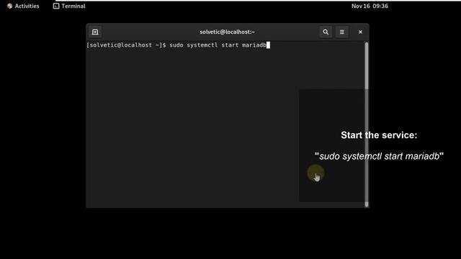Screen dimensions: 461x259
Task: Open the terminal hamburger menu
Action: click(342, 32)
